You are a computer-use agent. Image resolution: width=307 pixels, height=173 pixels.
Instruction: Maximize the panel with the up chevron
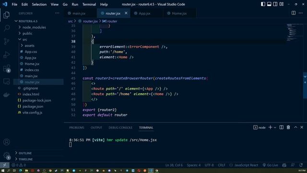tap(295, 127)
